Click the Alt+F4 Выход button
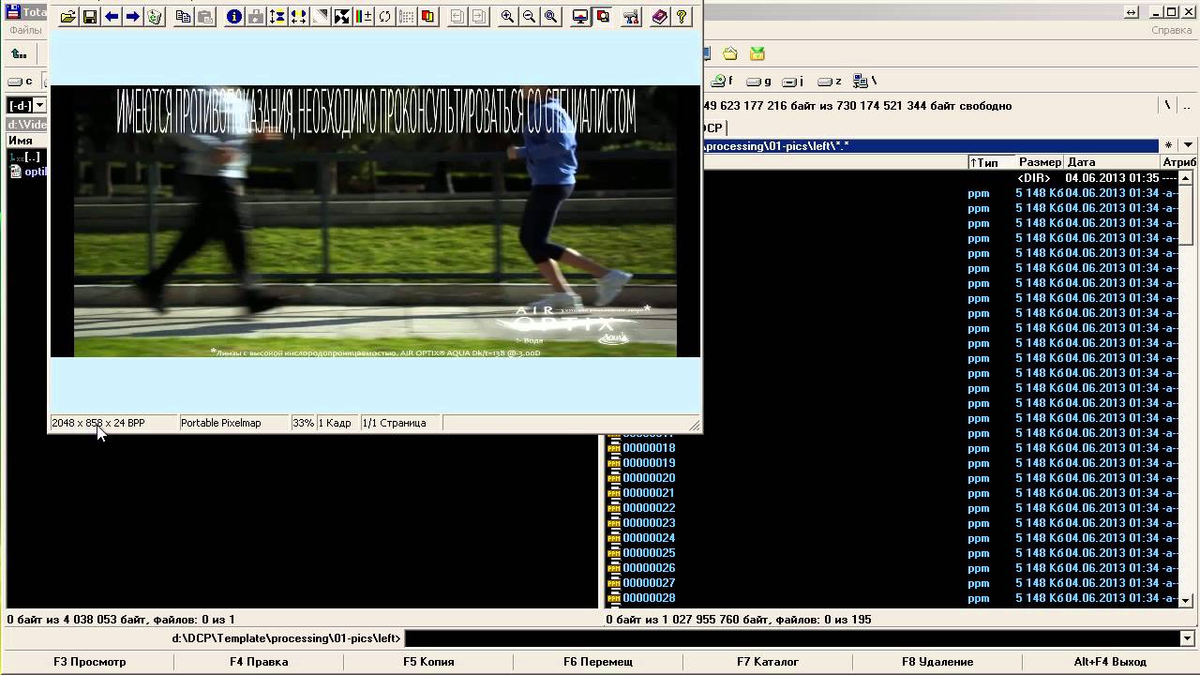This screenshot has height=675, width=1200. tap(1110, 662)
